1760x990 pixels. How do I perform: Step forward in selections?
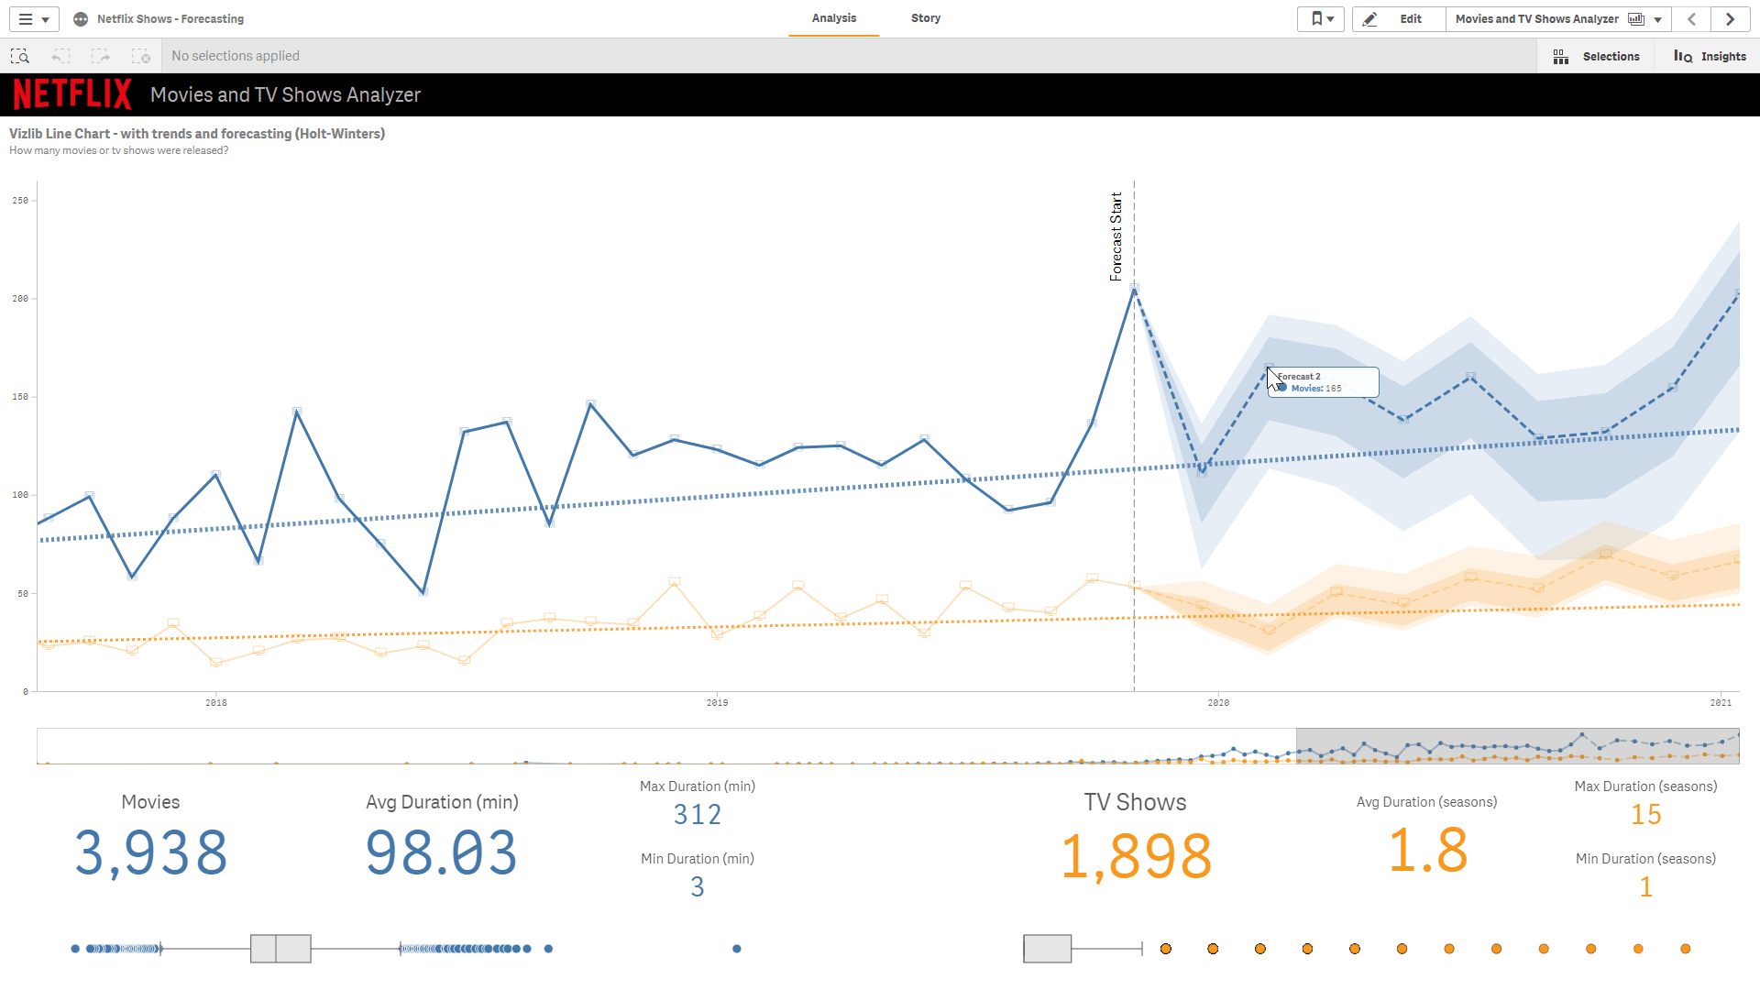(101, 56)
